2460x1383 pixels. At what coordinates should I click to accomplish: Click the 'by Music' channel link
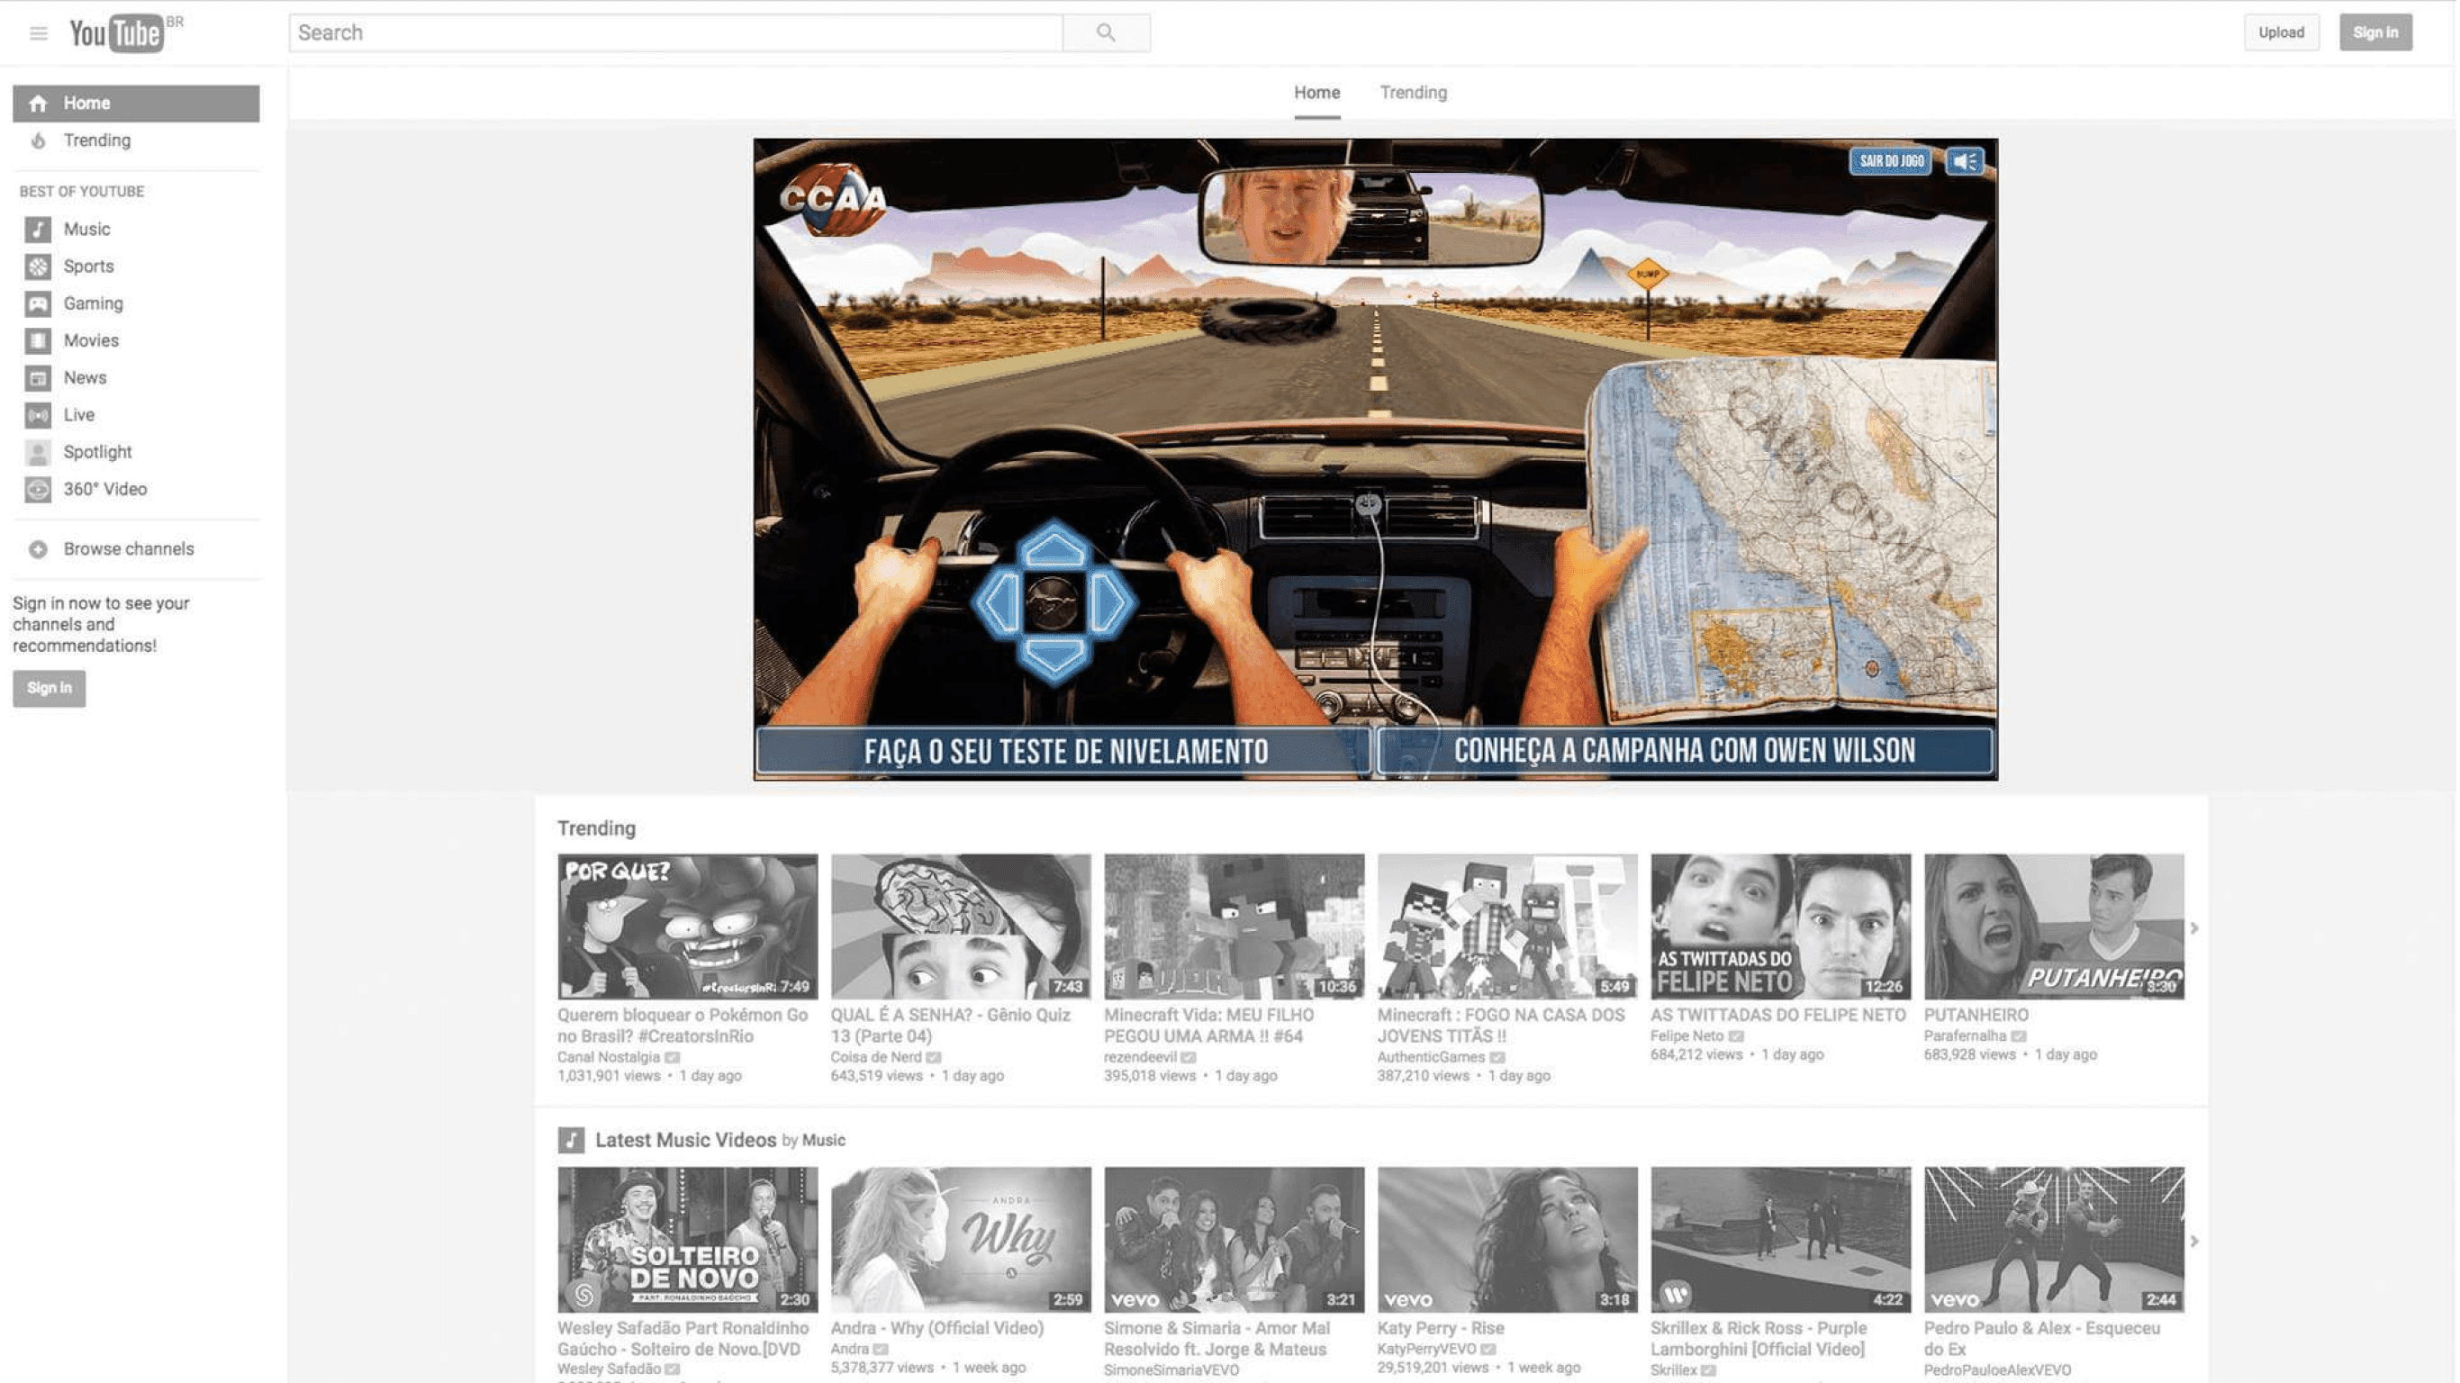pos(823,1141)
